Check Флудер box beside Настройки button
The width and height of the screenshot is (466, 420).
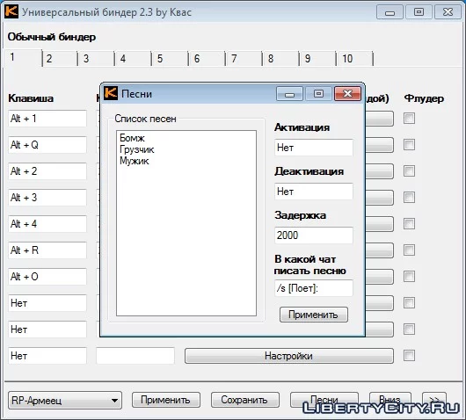pos(409,355)
